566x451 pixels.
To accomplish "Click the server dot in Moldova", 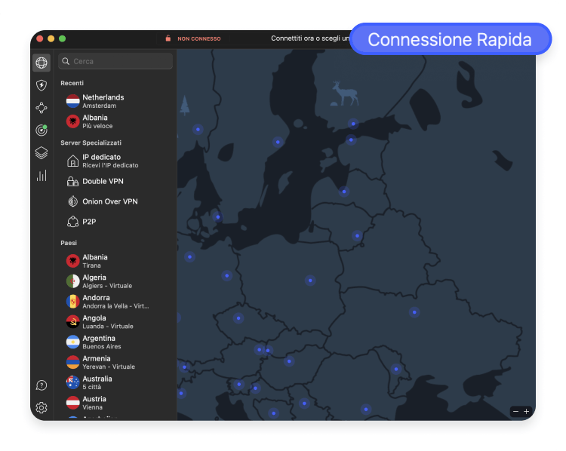I will click(396, 369).
